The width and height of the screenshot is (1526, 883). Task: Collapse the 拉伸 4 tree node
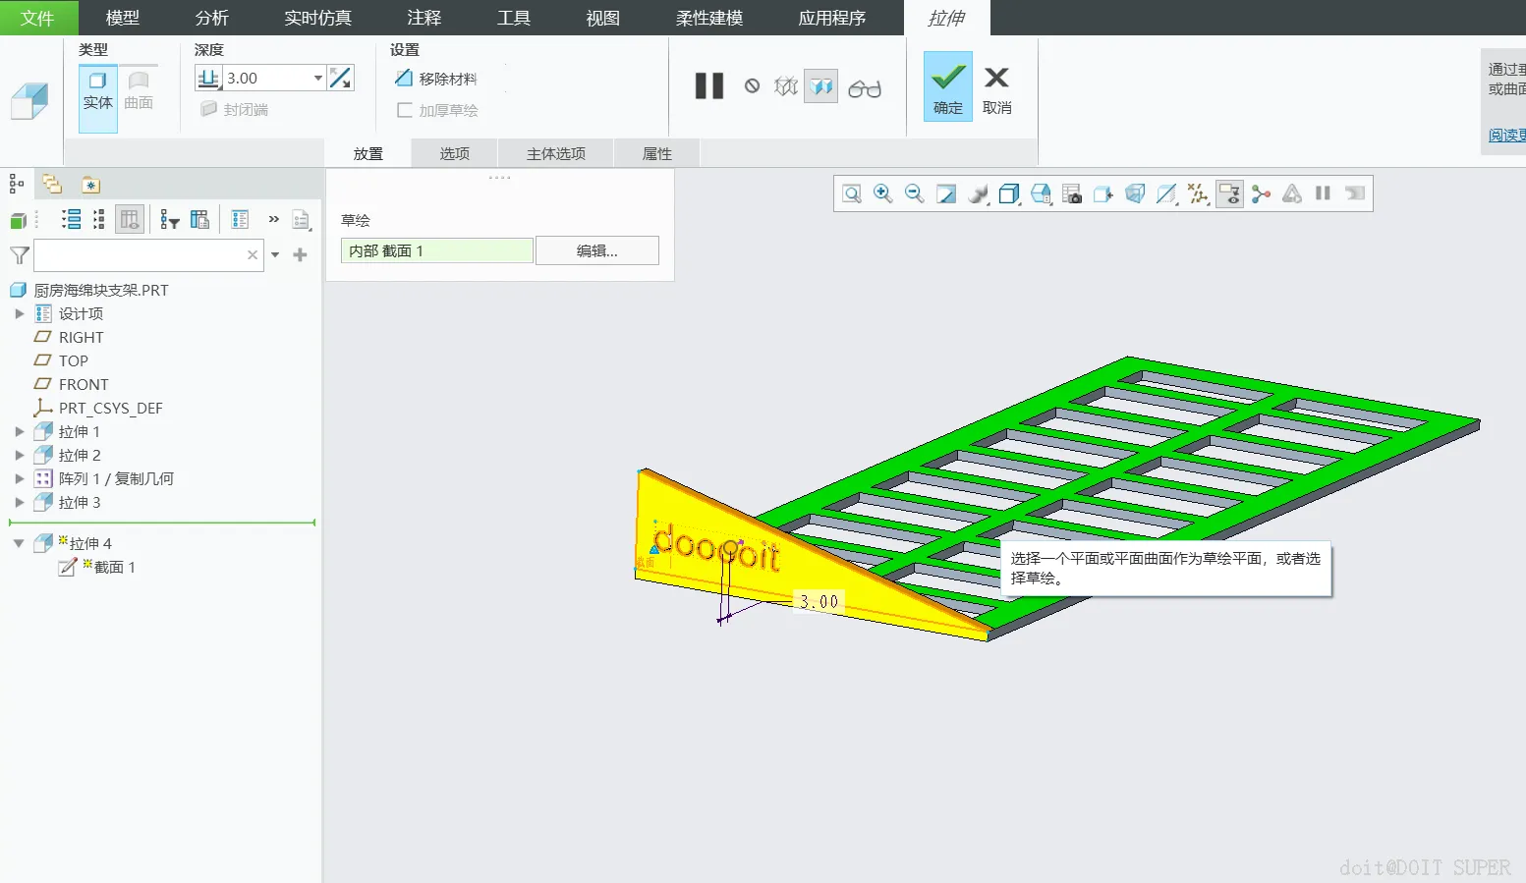click(19, 543)
